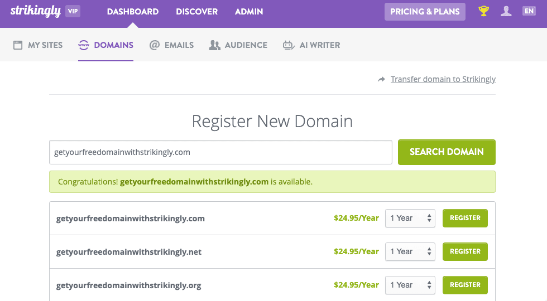547x301 pixels.
Task: Open the AI Writer tab
Action: (x=311, y=45)
